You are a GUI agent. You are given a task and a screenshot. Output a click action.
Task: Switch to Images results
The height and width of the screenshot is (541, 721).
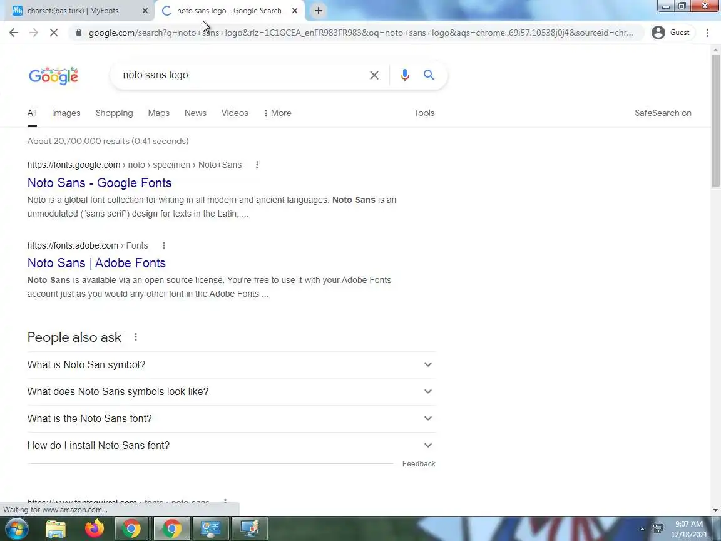click(x=66, y=113)
